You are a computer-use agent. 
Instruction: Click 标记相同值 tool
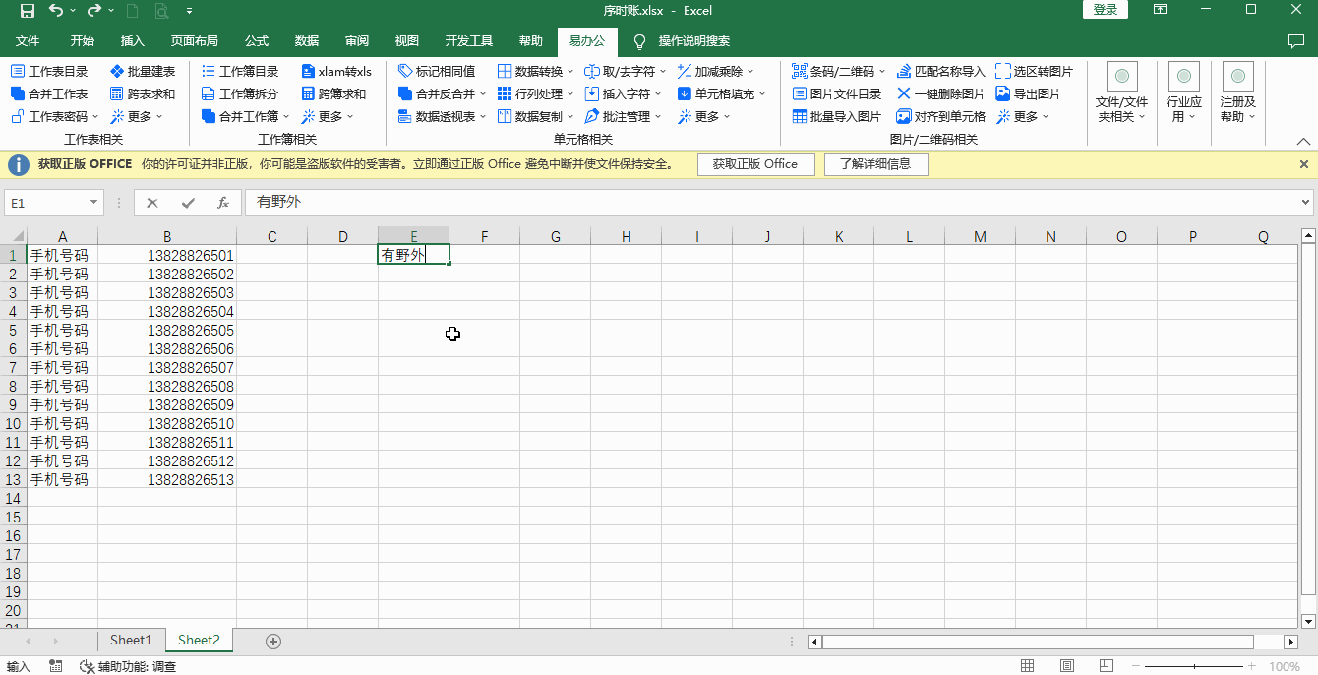(437, 71)
